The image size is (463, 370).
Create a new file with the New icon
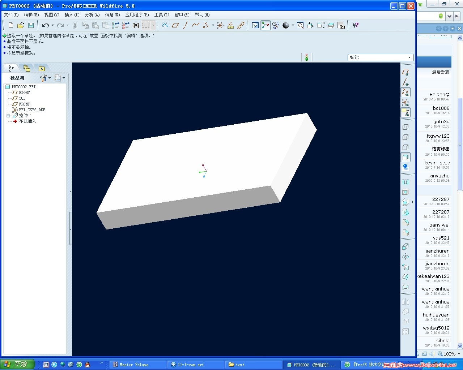click(x=11, y=25)
